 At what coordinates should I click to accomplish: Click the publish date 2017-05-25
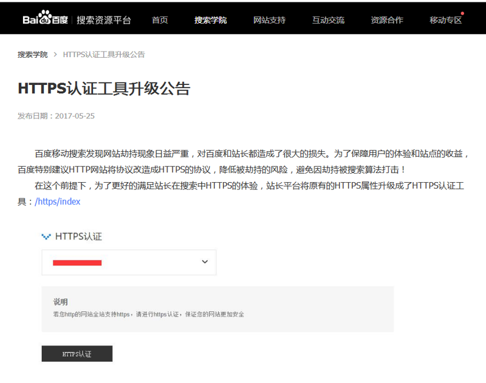pyautogui.click(x=75, y=116)
